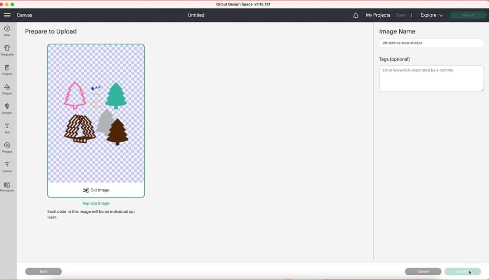Expand the Explore machine dropdown
The width and height of the screenshot is (489, 280).
[x=432, y=15]
